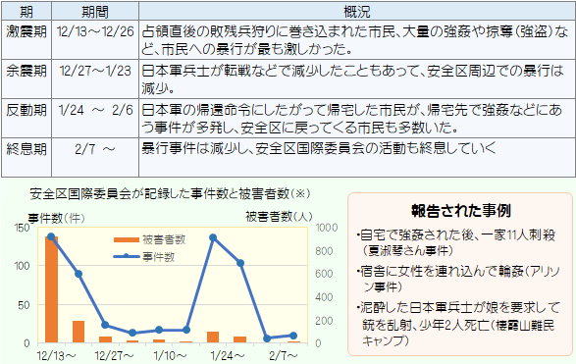576x364 pixels.
Task: Click the 事件数 legend label
Action: [158, 257]
